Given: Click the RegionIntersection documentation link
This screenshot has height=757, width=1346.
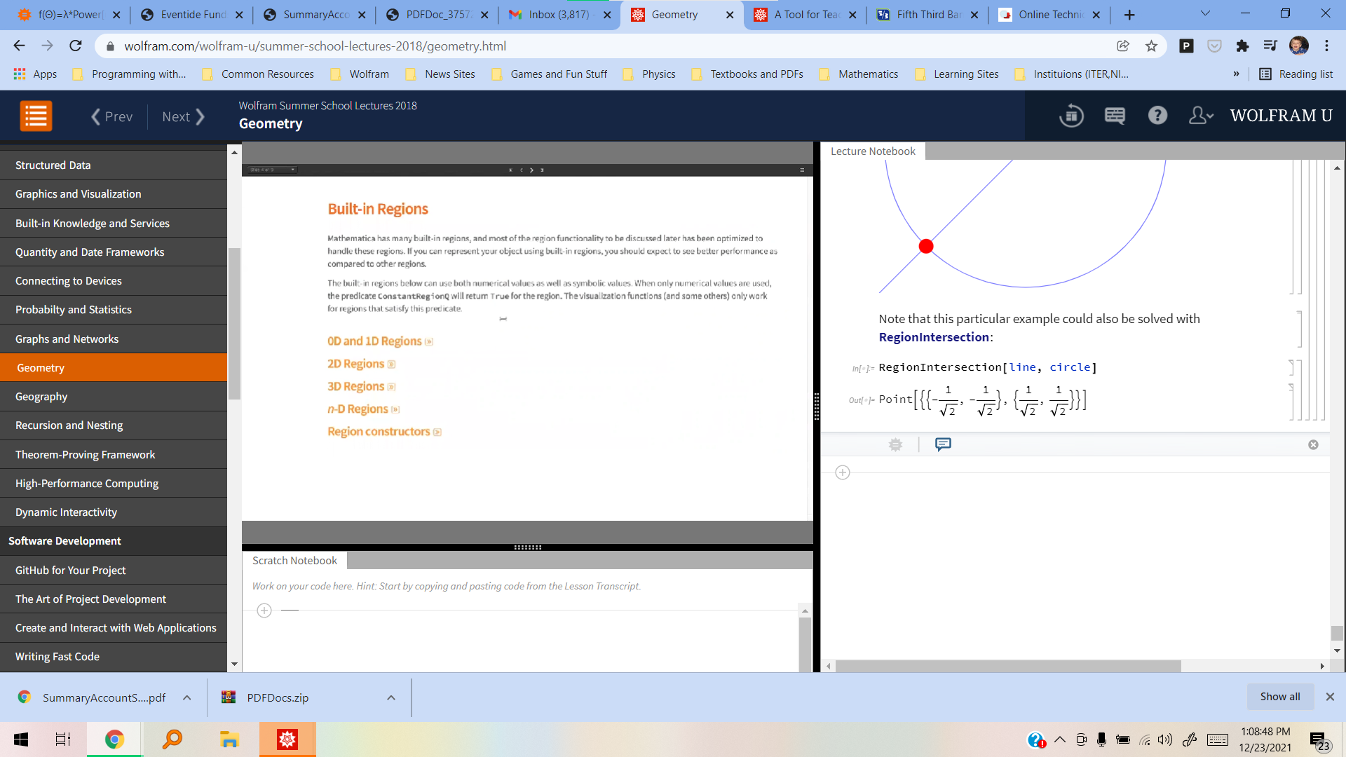Looking at the screenshot, I should (934, 337).
